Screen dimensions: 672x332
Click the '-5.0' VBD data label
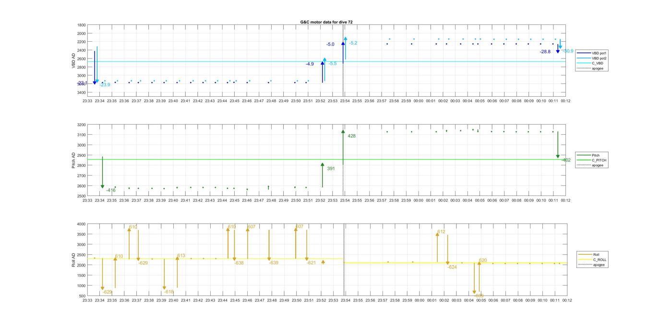[330, 45]
